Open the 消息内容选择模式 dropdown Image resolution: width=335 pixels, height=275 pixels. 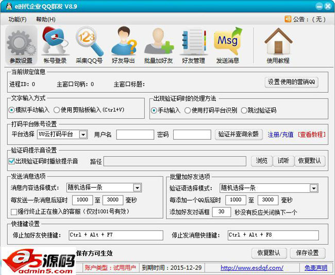coord(137,187)
